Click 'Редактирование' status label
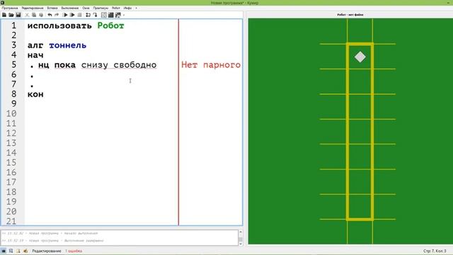This screenshot has height=255, width=453. 47,251
